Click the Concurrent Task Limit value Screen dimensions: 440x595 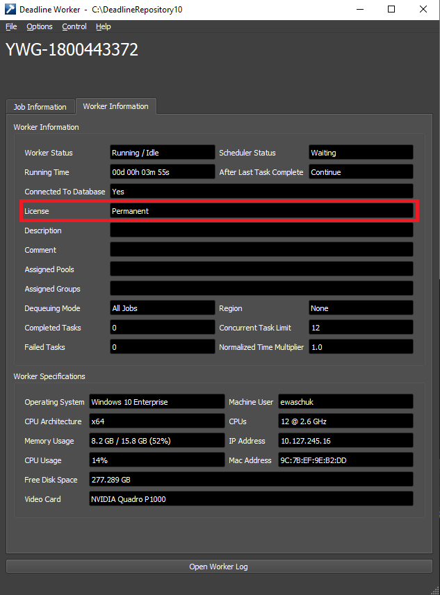[361, 328]
